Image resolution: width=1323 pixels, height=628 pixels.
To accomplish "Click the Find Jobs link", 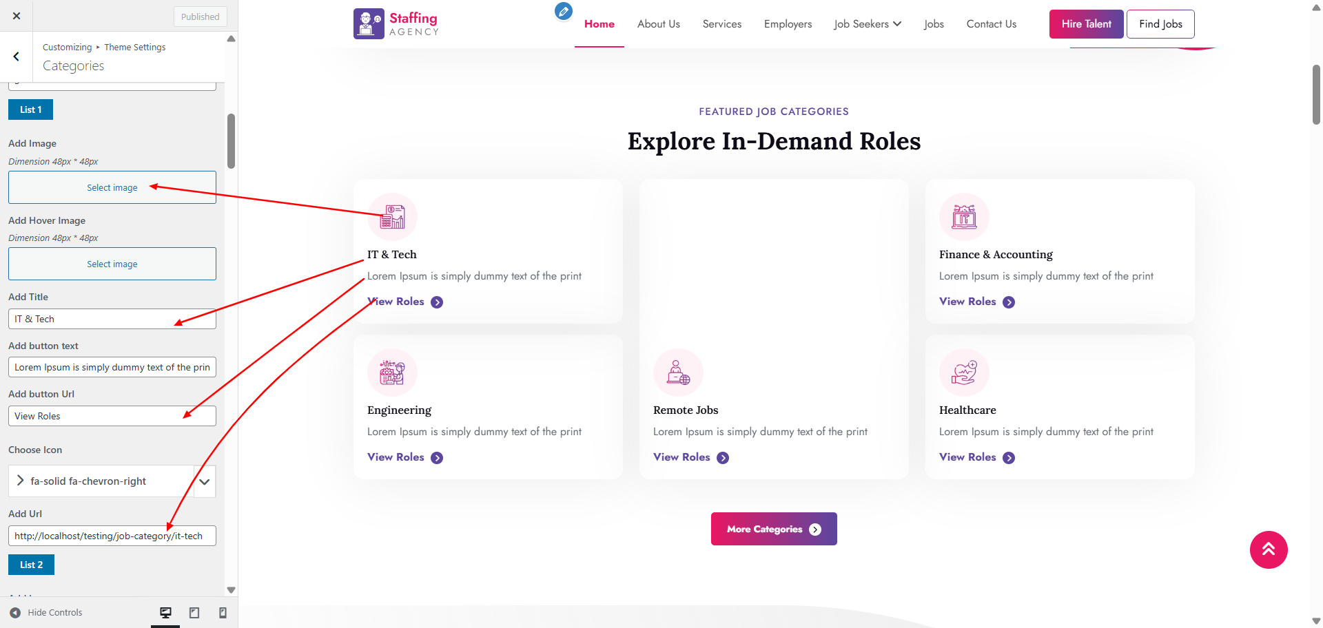I will pos(1160,23).
